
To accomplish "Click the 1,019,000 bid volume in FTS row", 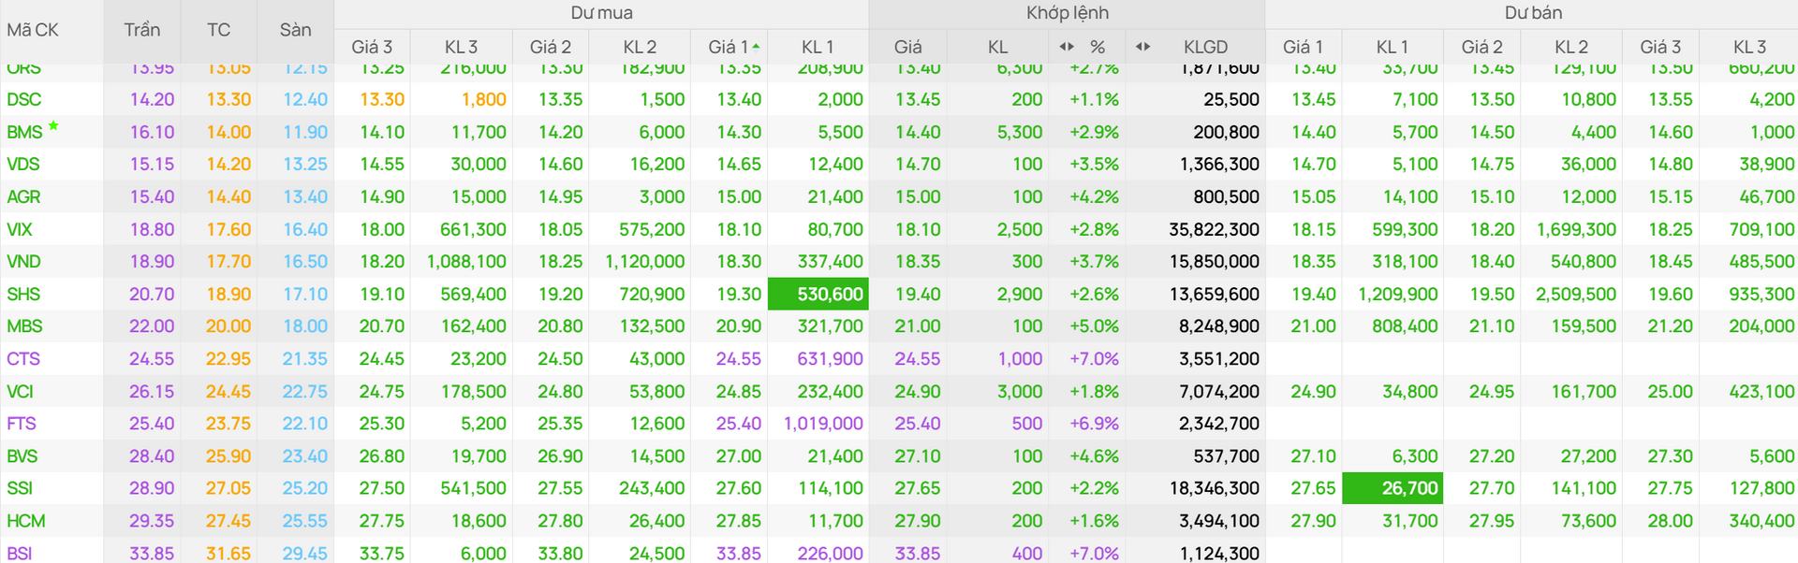I will (823, 424).
